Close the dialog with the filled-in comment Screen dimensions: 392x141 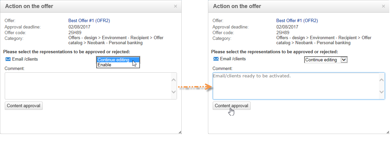pyautogui.click(x=383, y=6)
